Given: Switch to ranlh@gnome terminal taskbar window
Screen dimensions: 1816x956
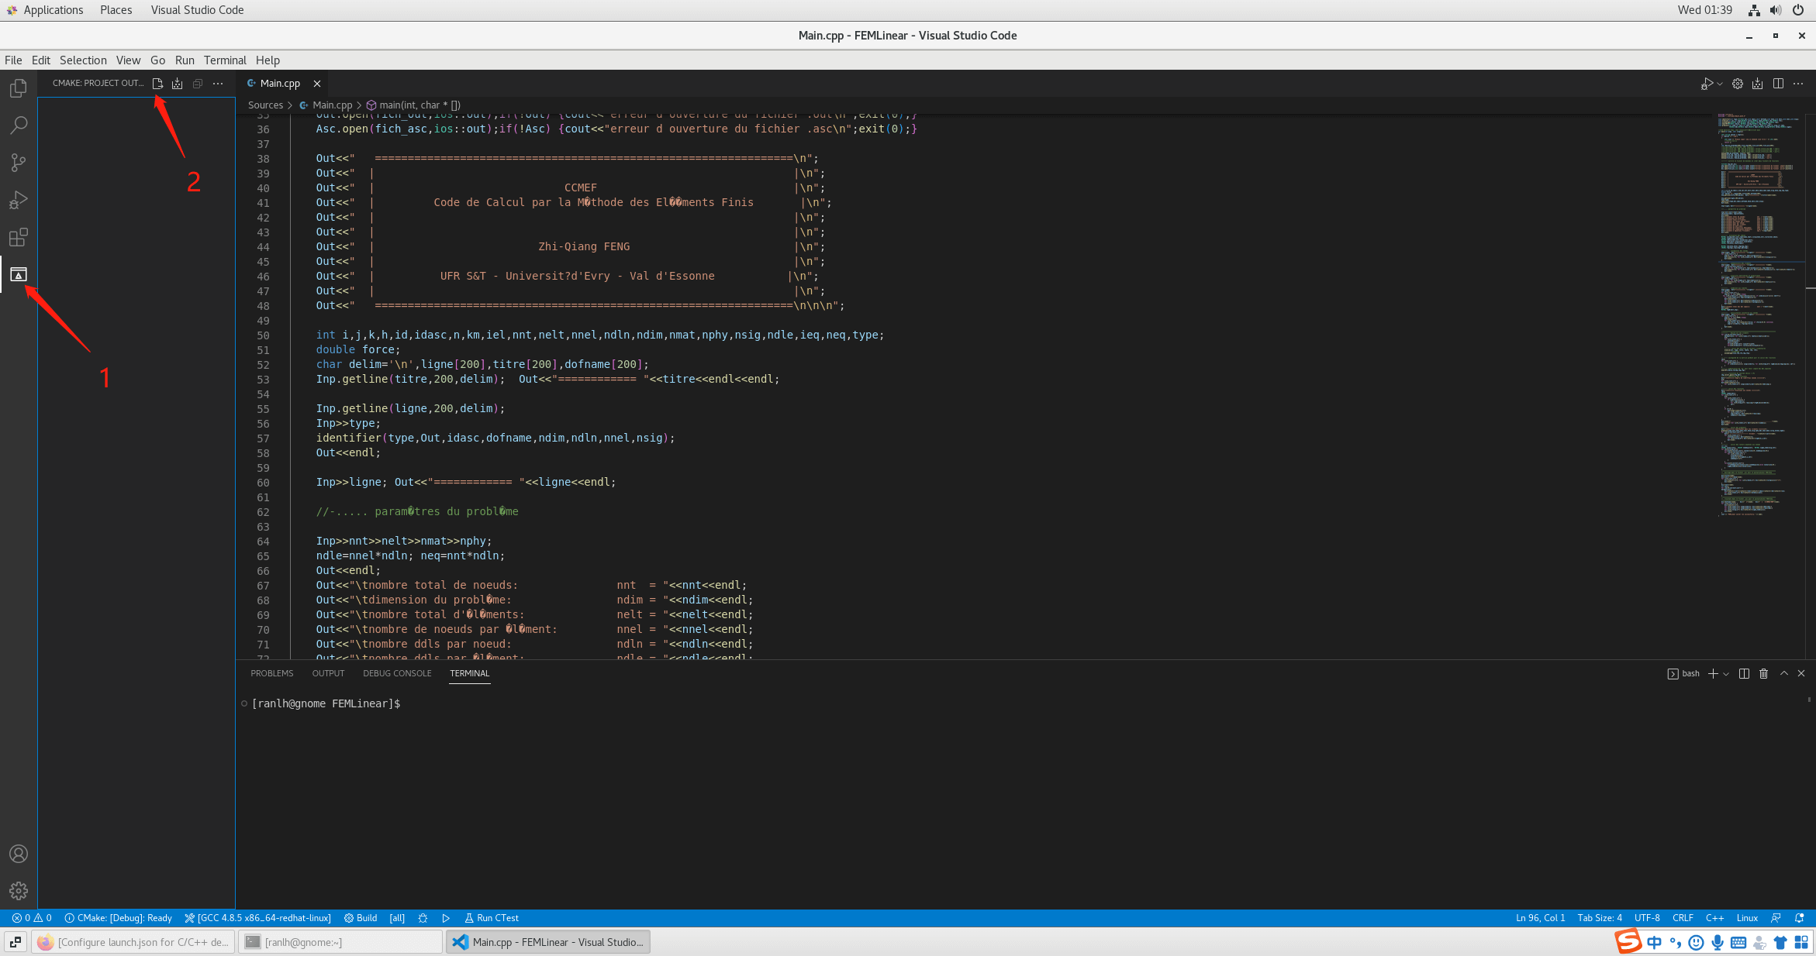Looking at the screenshot, I should pos(340,942).
